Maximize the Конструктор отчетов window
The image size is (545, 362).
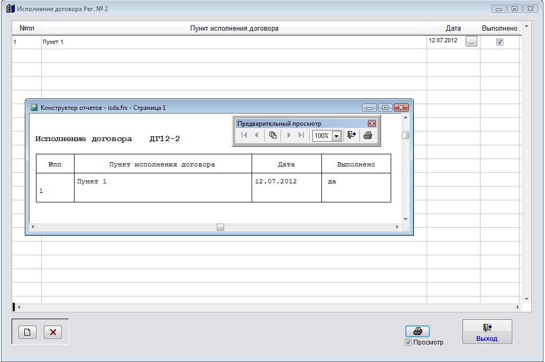[385, 108]
